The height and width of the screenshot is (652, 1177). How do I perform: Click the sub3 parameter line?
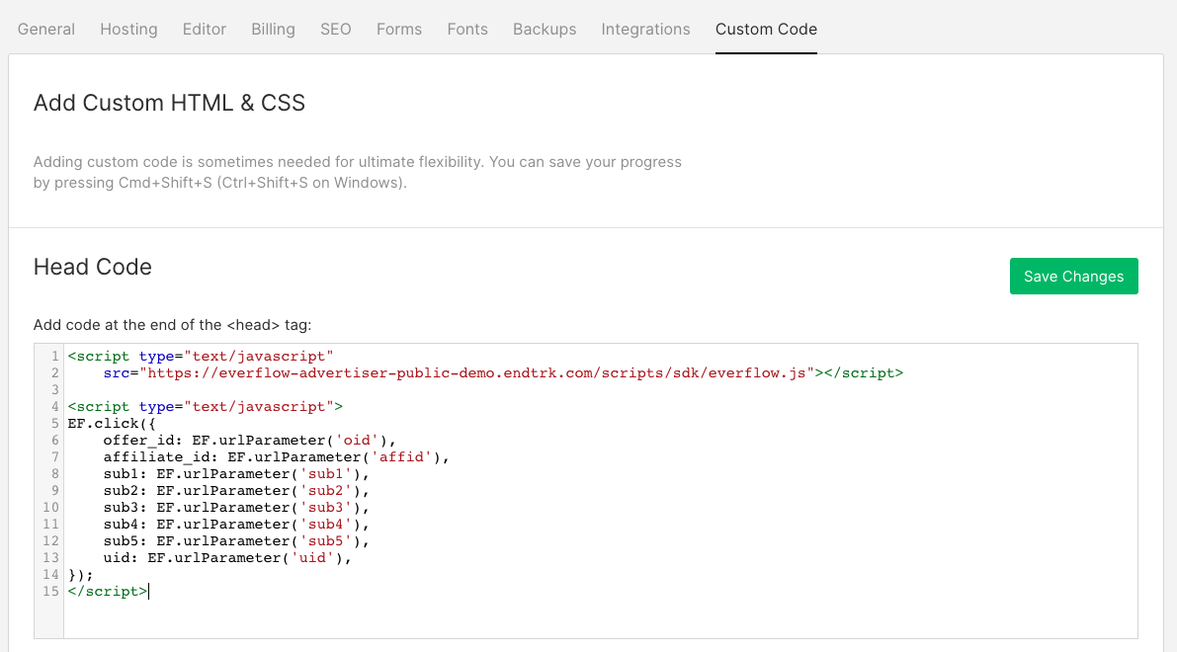click(x=236, y=507)
